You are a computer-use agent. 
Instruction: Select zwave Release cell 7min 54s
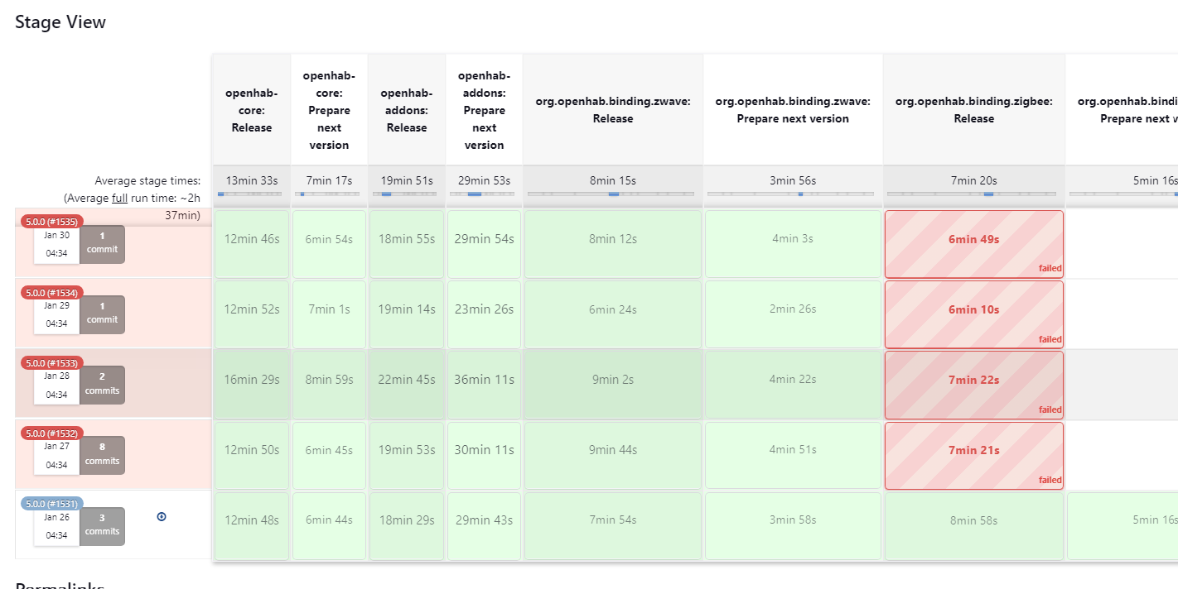coord(613,525)
